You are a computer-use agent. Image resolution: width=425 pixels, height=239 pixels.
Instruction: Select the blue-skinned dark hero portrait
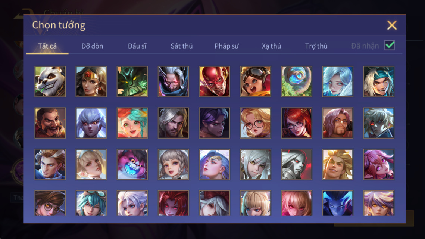[x=337, y=203]
